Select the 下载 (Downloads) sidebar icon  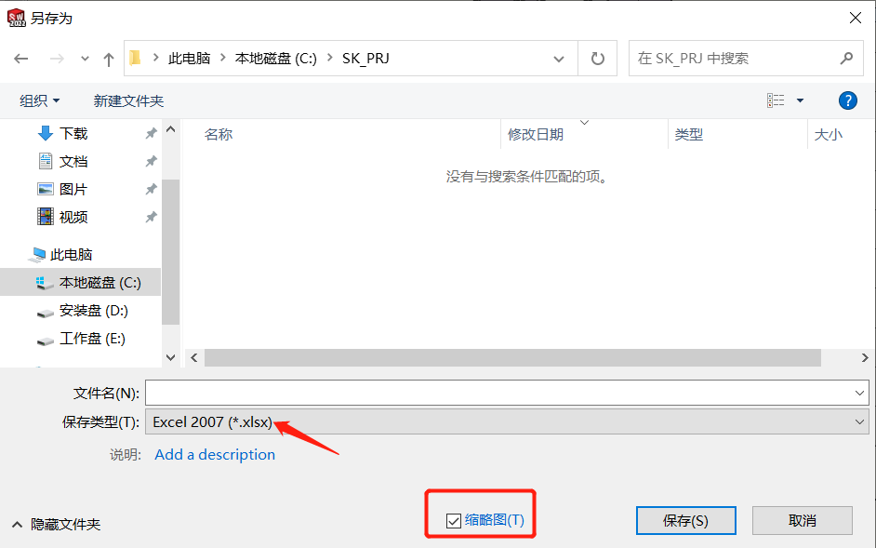click(47, 133)
